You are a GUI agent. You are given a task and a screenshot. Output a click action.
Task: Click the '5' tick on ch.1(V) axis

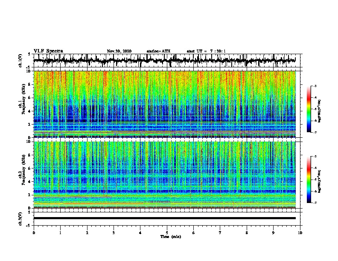tap(29, 54)
